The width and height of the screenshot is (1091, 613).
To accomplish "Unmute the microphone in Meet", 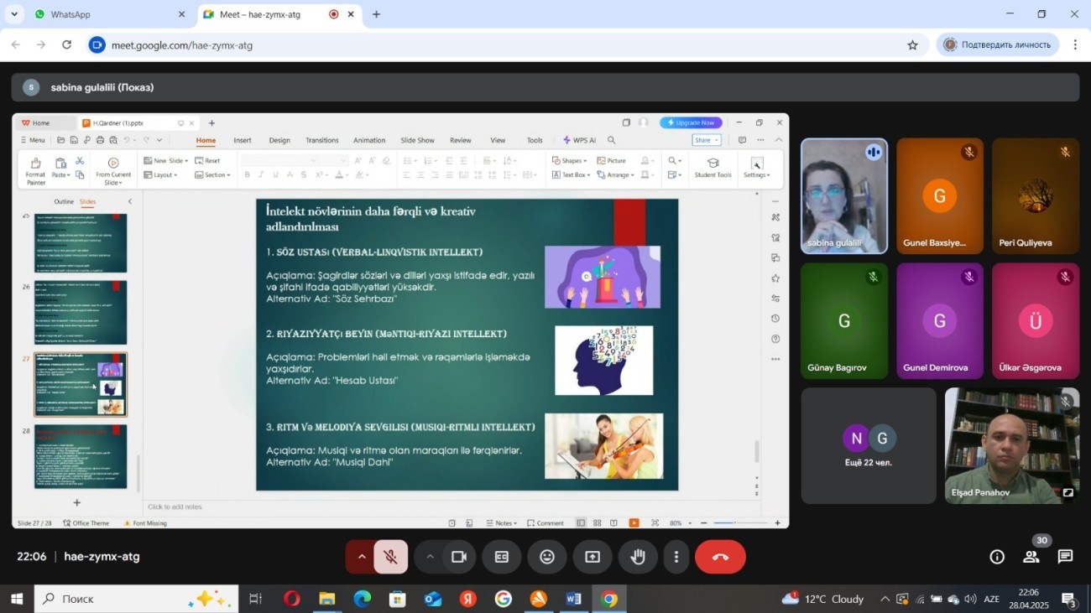I will pyautogui.click(x=391, y=557).
